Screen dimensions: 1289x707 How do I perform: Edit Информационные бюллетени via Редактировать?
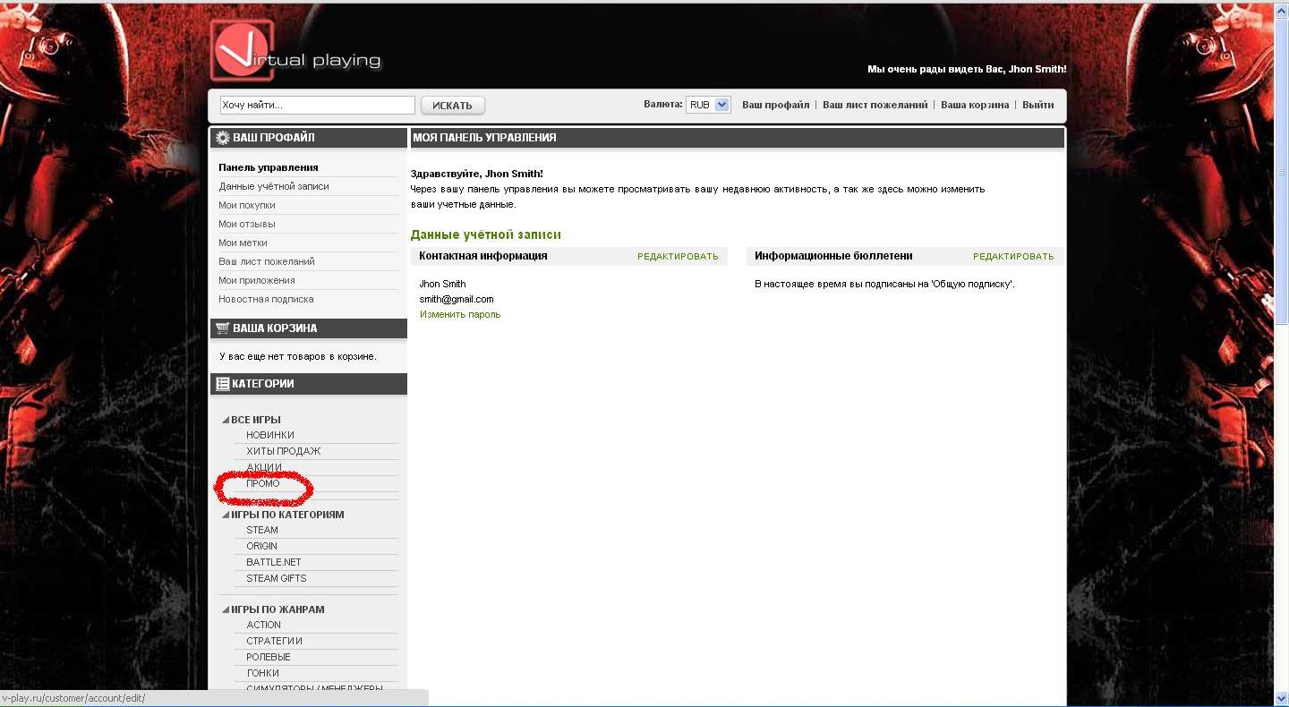tap(1013, 256)
